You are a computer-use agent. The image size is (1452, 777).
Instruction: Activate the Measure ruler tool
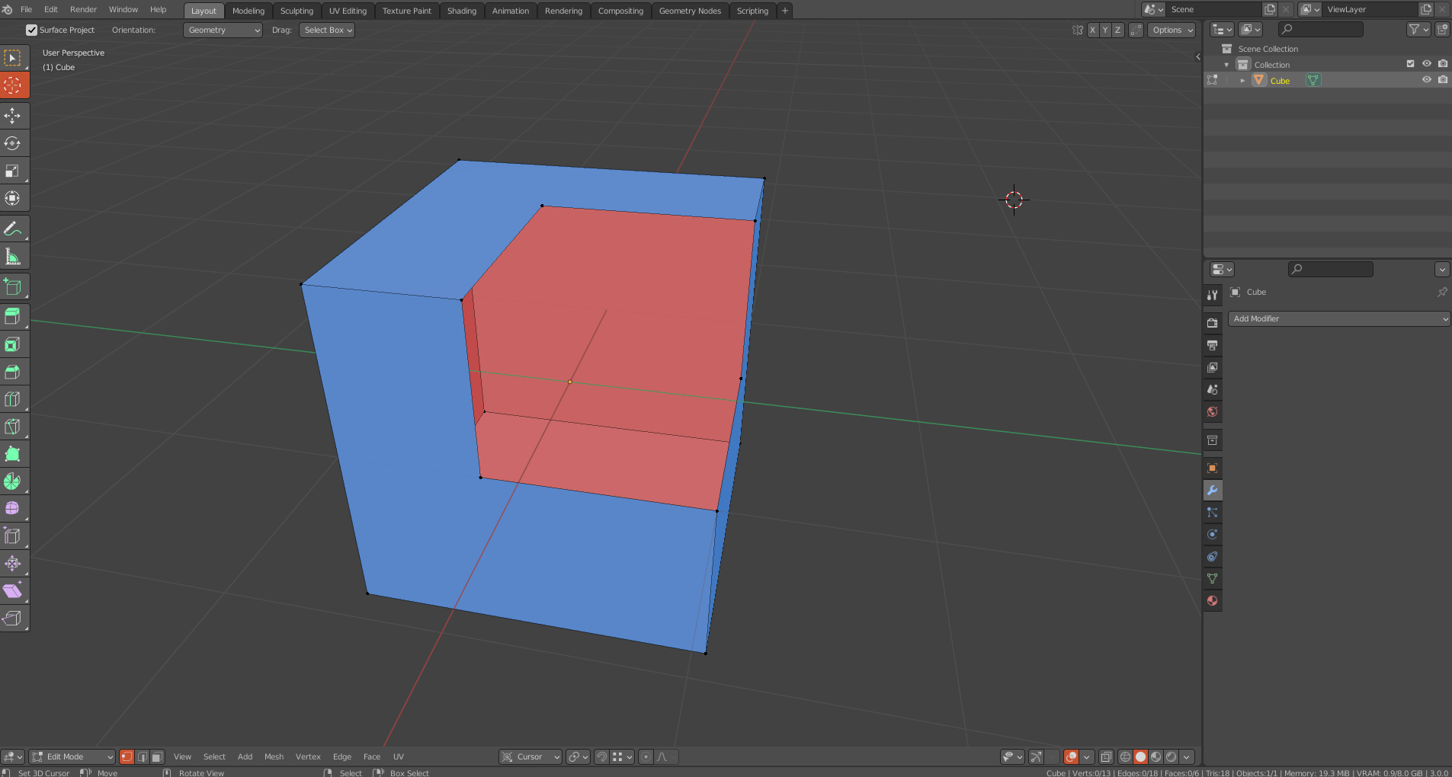click(13, 257)
